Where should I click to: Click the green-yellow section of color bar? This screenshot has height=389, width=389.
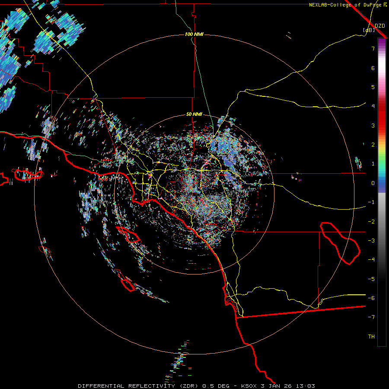click(382, 155)
